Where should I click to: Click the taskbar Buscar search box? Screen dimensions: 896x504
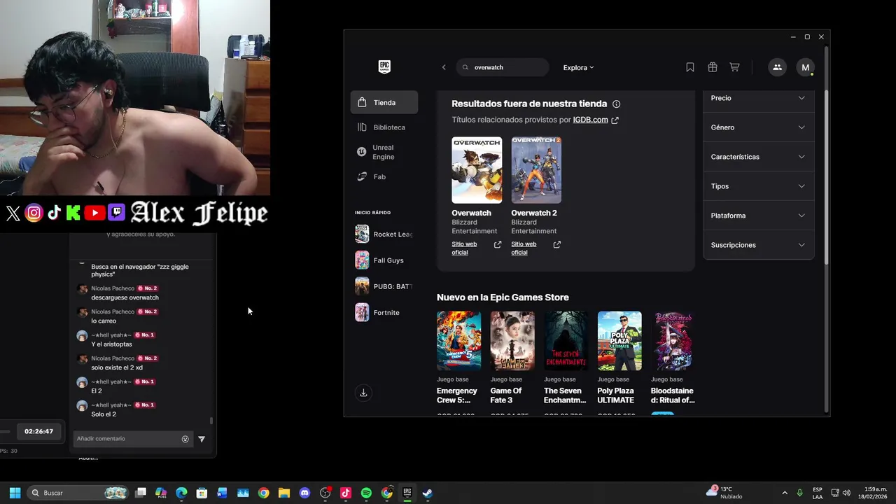[x=78, y=493]
